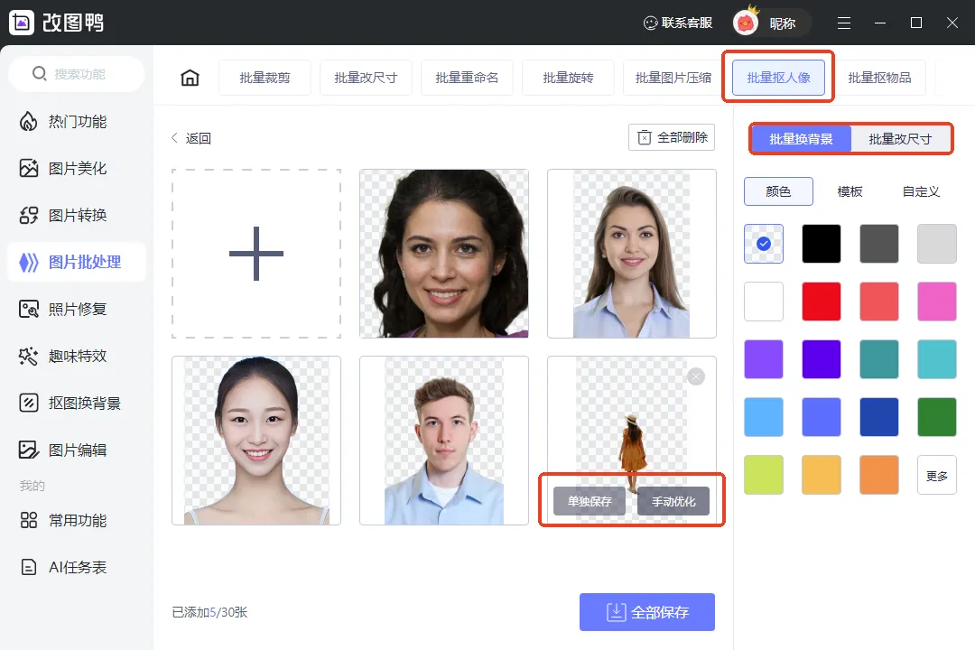Pick the dark gray color swatch
The height and width of the screenshot is (650, 975).
pos(879,244)
